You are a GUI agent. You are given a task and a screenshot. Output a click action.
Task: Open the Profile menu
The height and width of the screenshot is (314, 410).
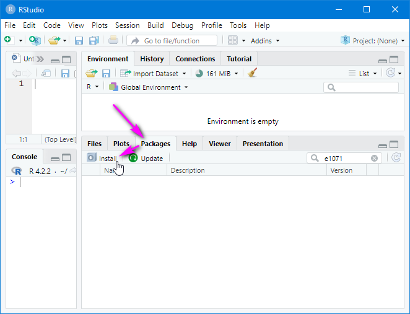pyautogui.click(x=212, y=25)
